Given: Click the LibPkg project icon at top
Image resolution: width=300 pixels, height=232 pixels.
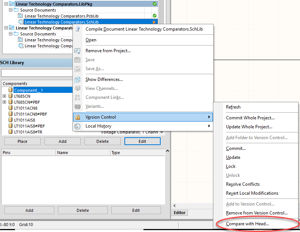Looking at the screenshot, I should (x=12, y=4).
